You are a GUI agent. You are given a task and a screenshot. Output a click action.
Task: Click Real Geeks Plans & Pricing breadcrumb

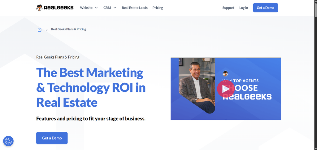68,29
